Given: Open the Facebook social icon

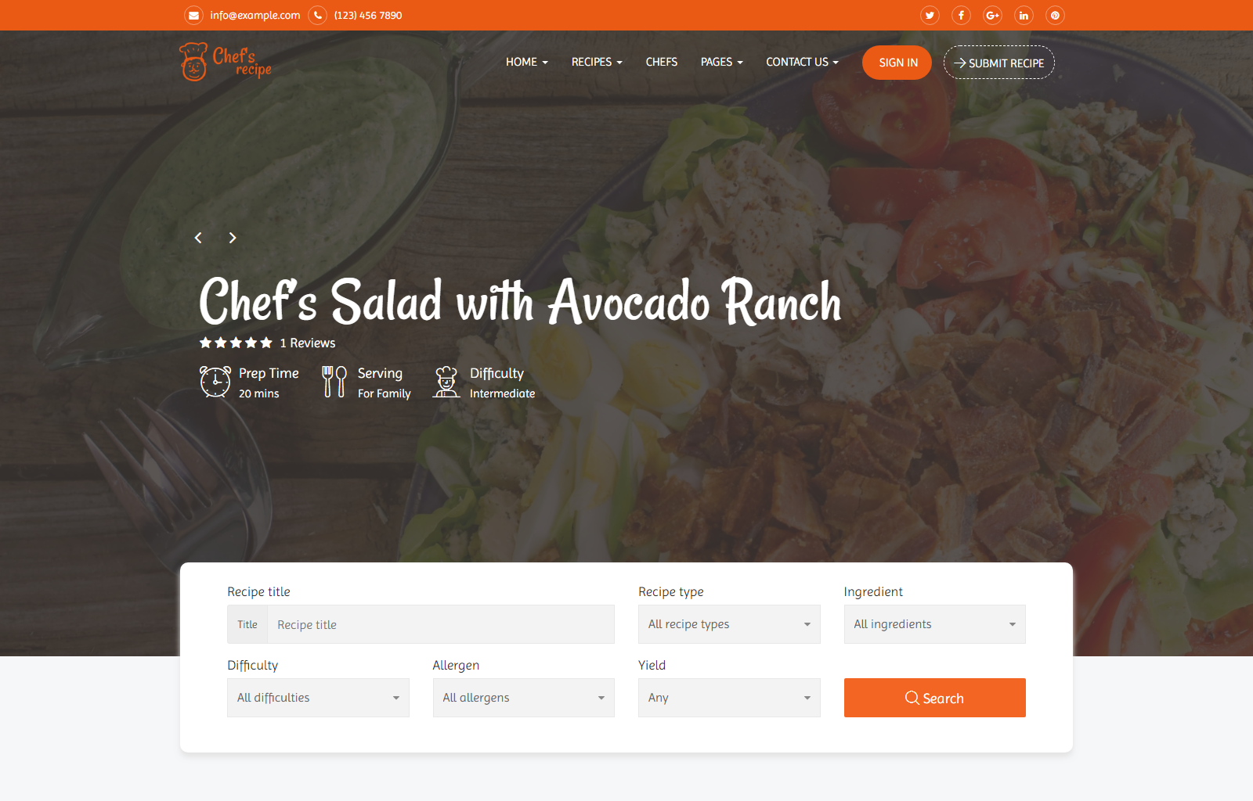Looking at the screenshot, I should [961, 15].
